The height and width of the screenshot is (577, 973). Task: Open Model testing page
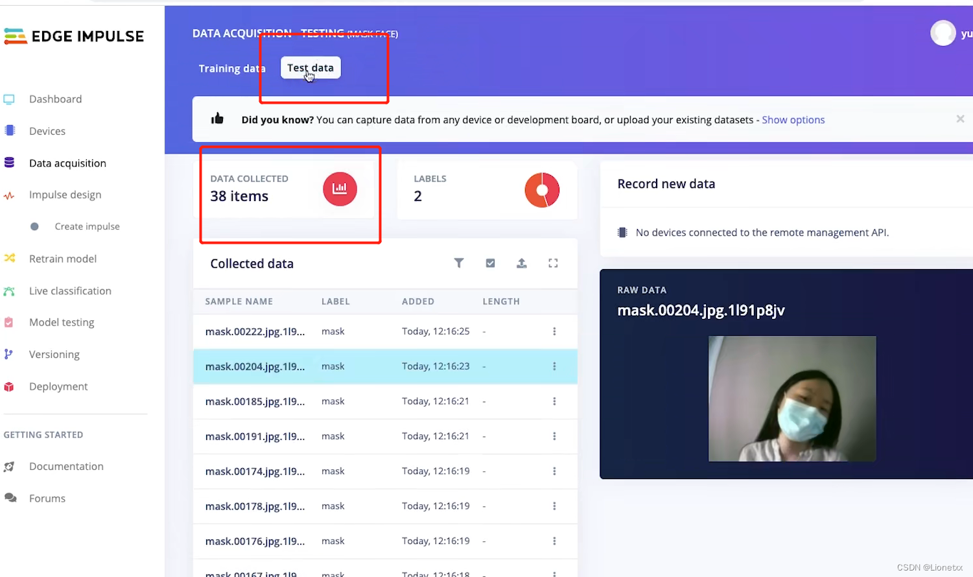point(62,322)
